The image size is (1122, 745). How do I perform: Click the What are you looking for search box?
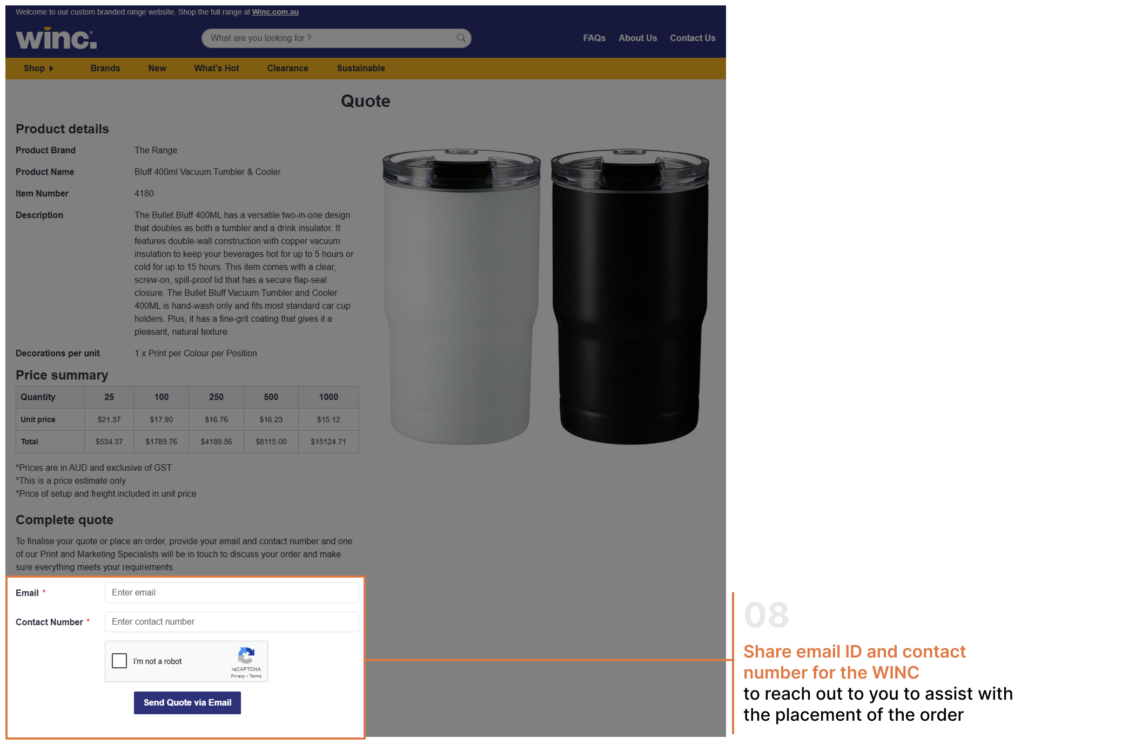tap(336, 38)
